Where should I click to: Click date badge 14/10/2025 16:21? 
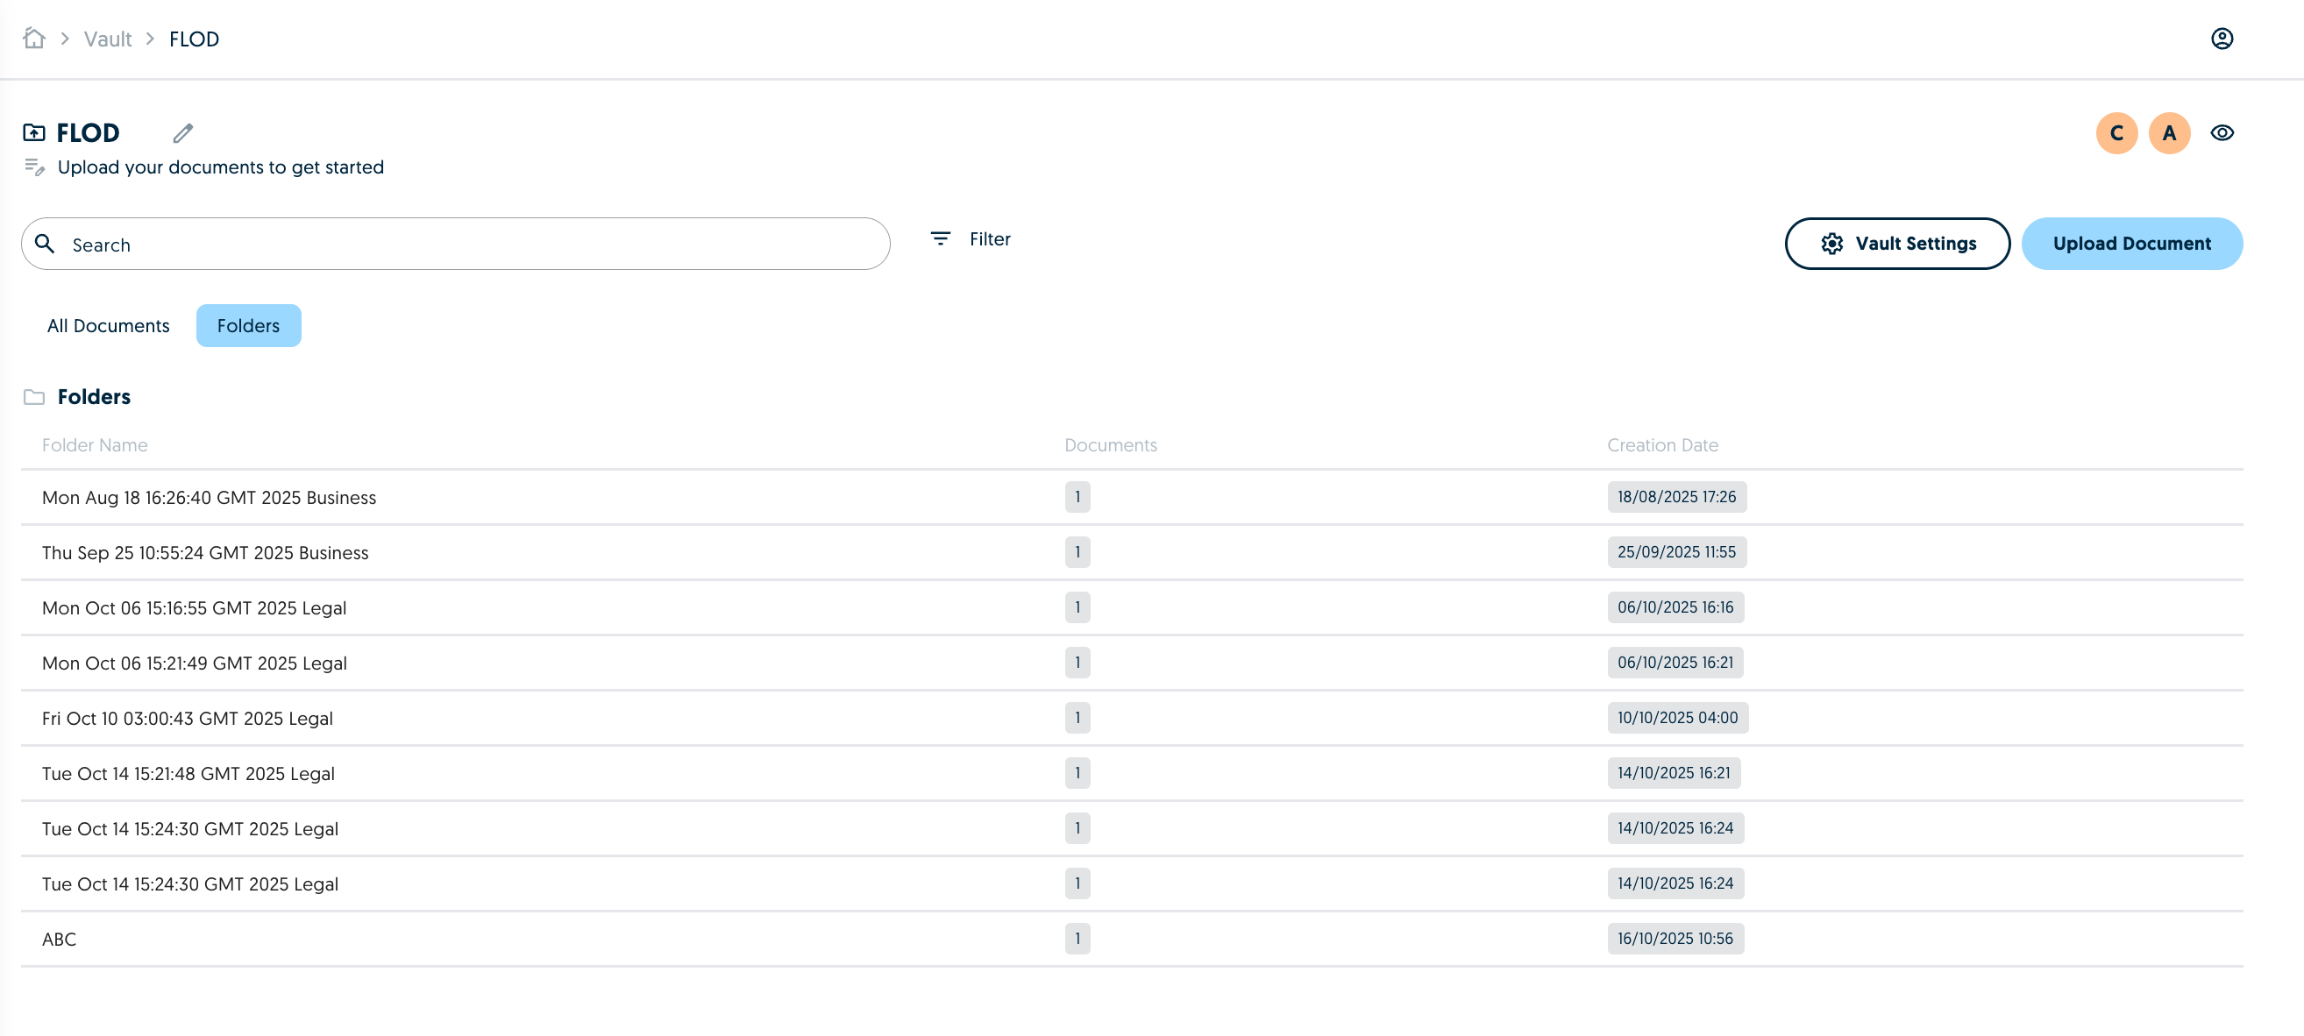1674,773
